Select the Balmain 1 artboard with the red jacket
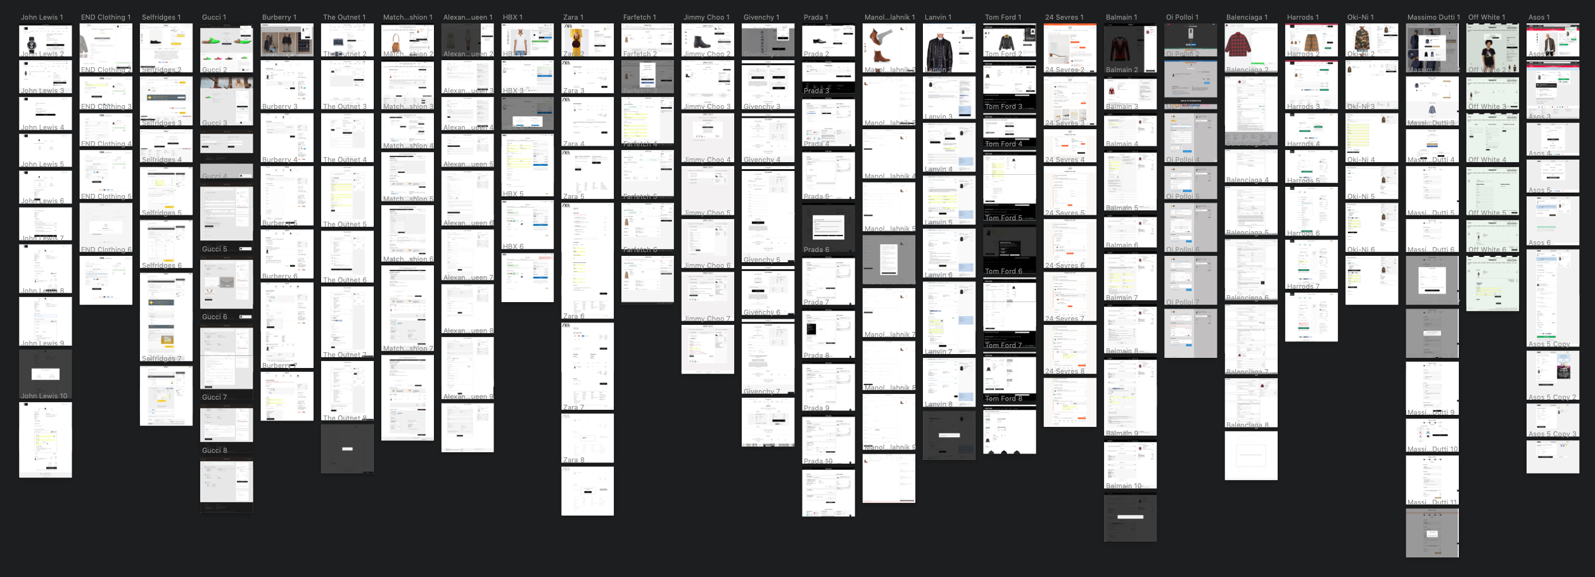 pos(1130,48)
